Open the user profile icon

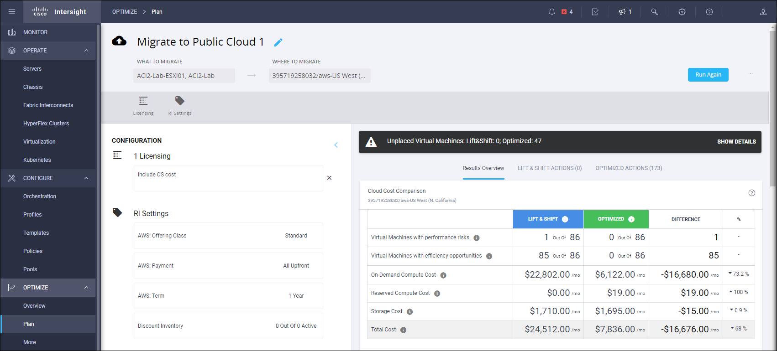763,12
